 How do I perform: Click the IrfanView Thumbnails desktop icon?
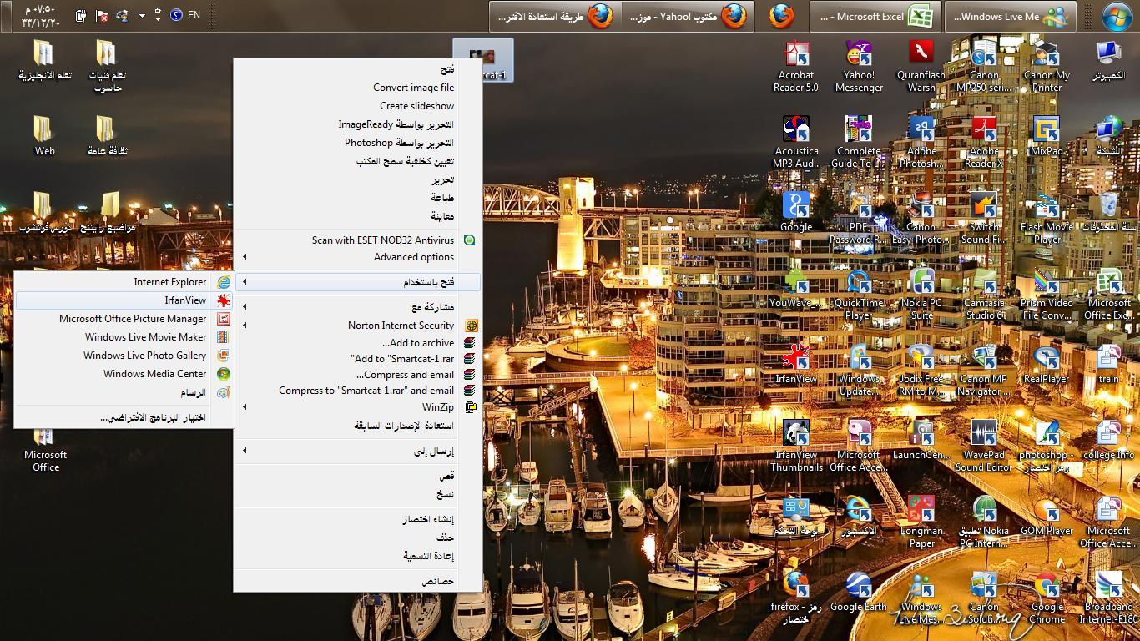[795, 447]
